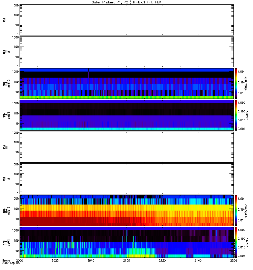Click the color bar beside thc fbk scm1 panel

pos(236,242)
